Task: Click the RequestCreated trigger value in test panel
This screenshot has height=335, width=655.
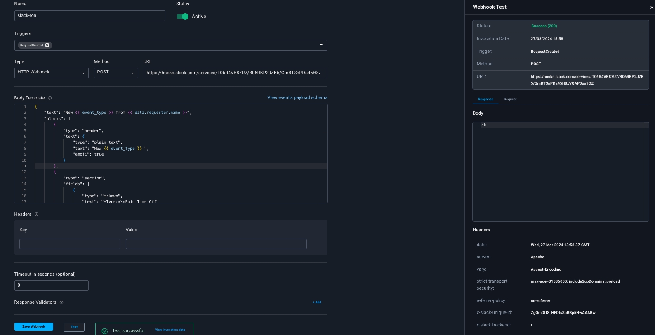Action: click(x=545, y=52)
